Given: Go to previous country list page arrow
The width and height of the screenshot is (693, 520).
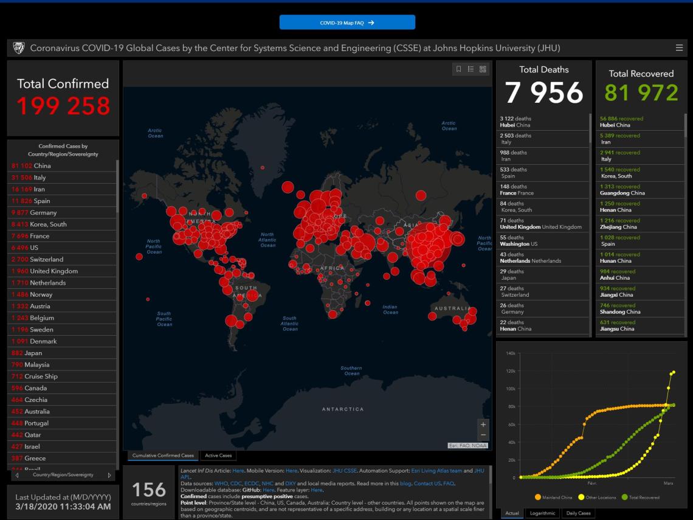Looking at the screenshot, I should tap(17, 476).
